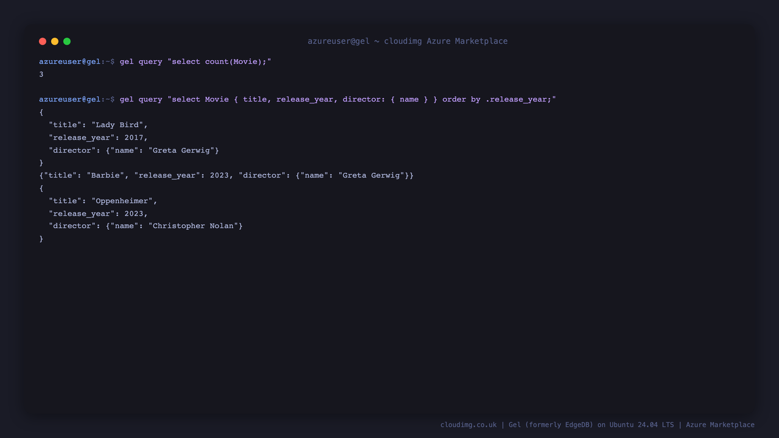Click the yellow minimize window button
The image size is (779, 438).
point(55,41)
